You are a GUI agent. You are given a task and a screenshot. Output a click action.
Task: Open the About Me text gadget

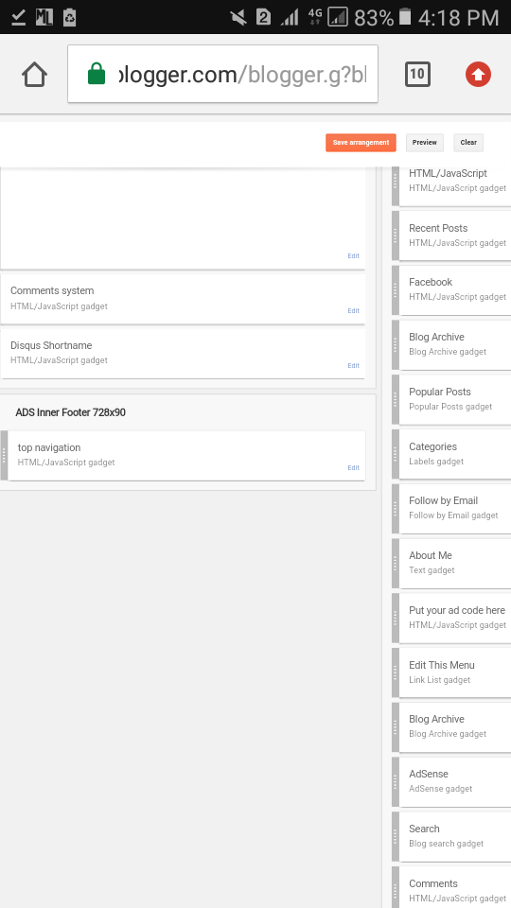(455, 563)
